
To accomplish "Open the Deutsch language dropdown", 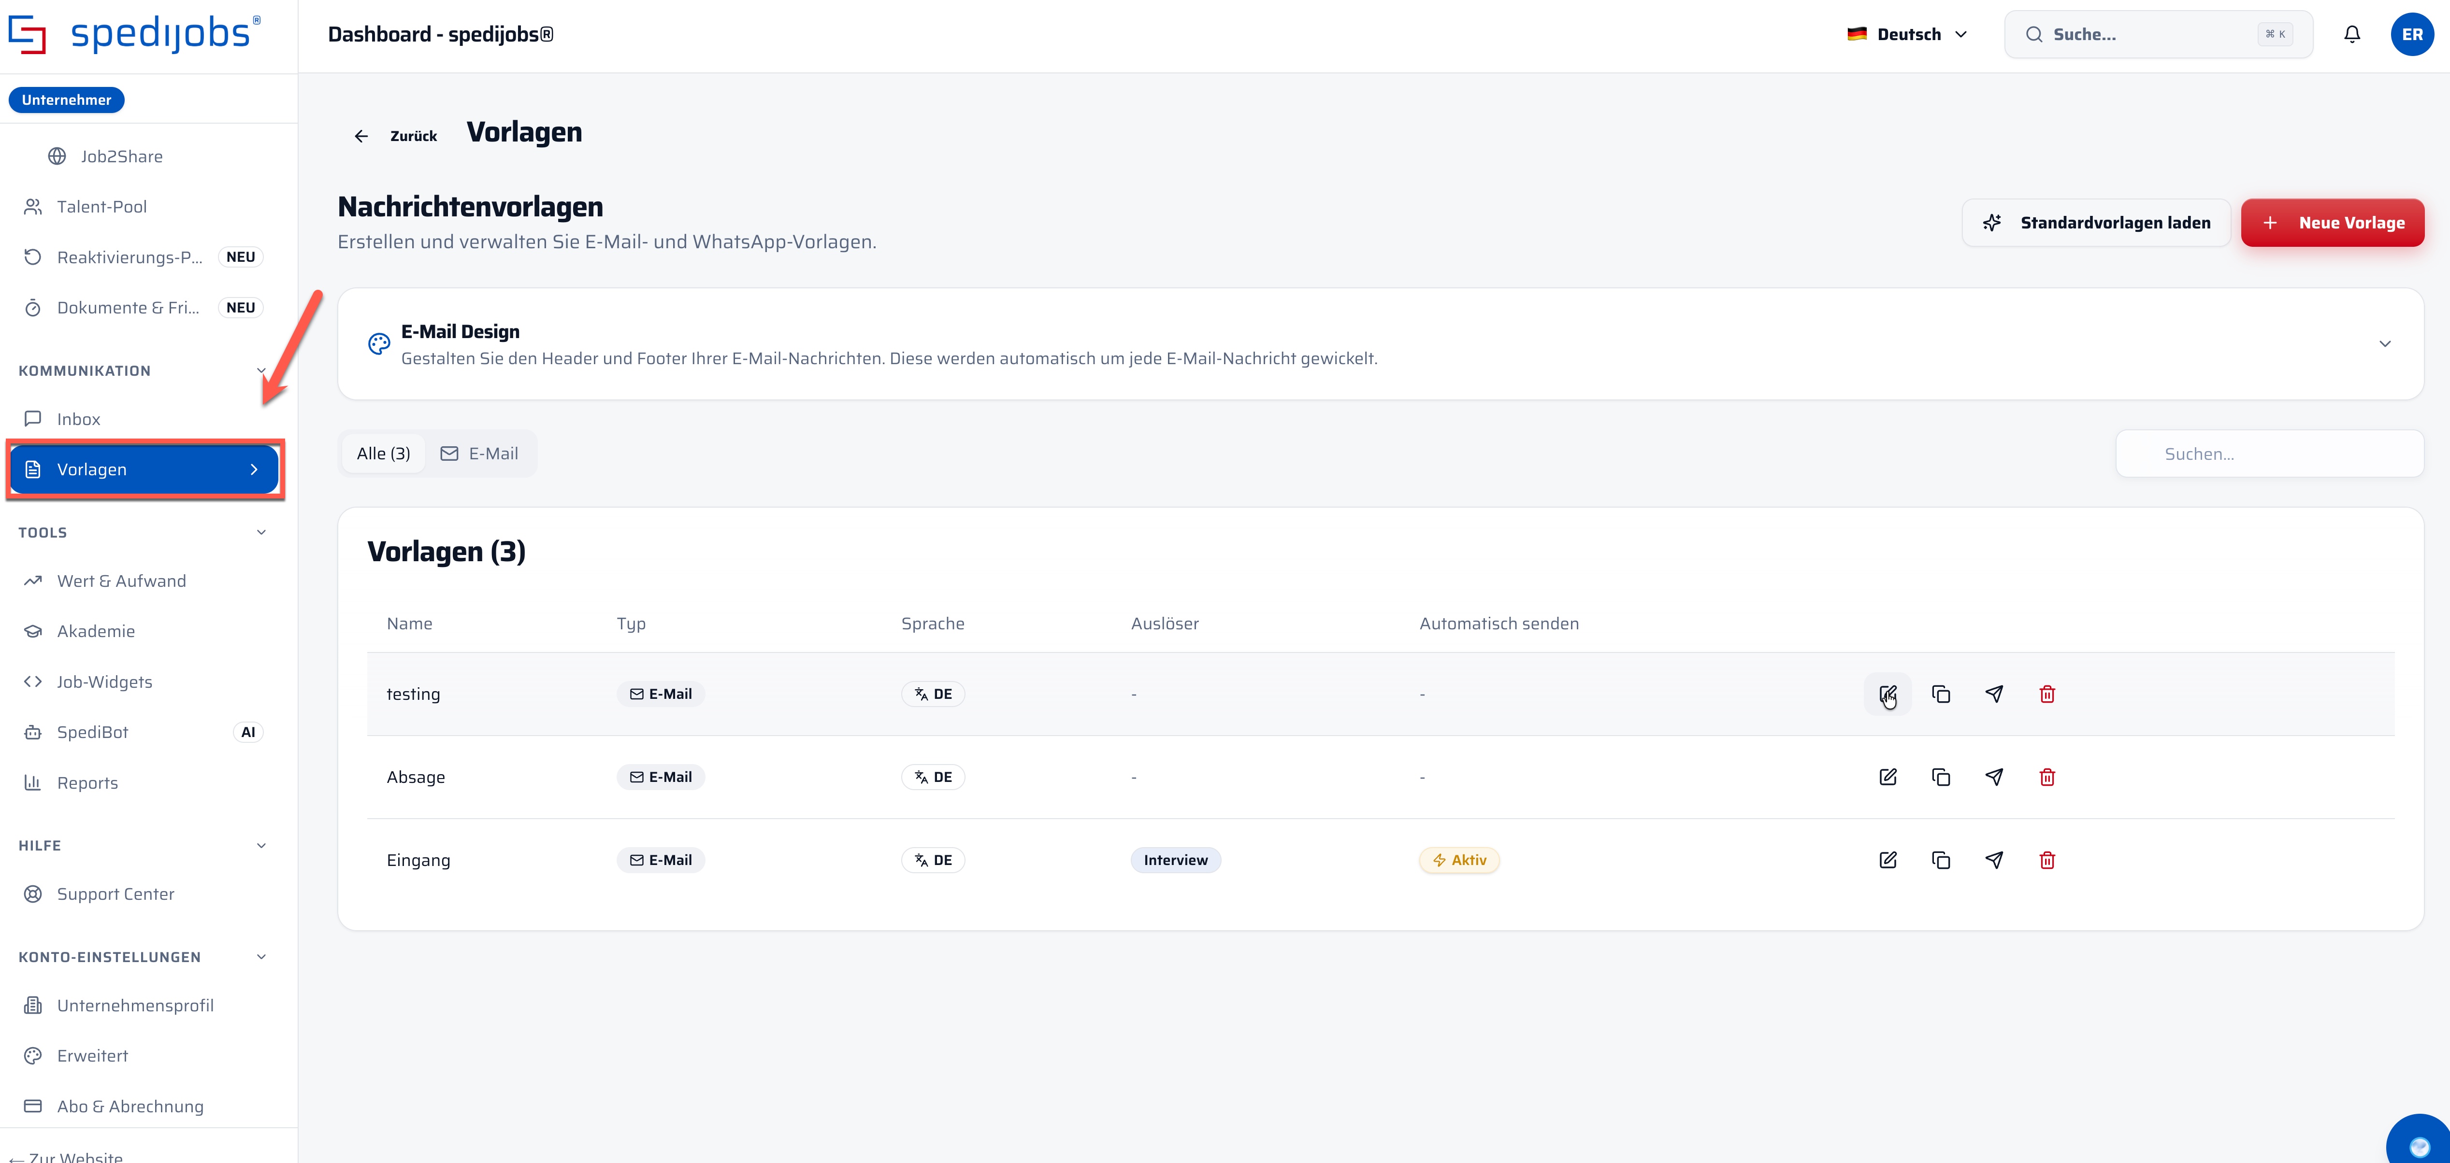I will click(x=1907, y=34).
